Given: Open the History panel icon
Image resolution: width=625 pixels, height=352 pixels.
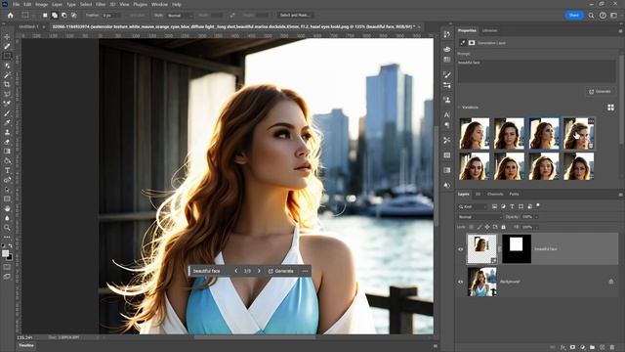Looking at the screenshot, I should (447, 35).
